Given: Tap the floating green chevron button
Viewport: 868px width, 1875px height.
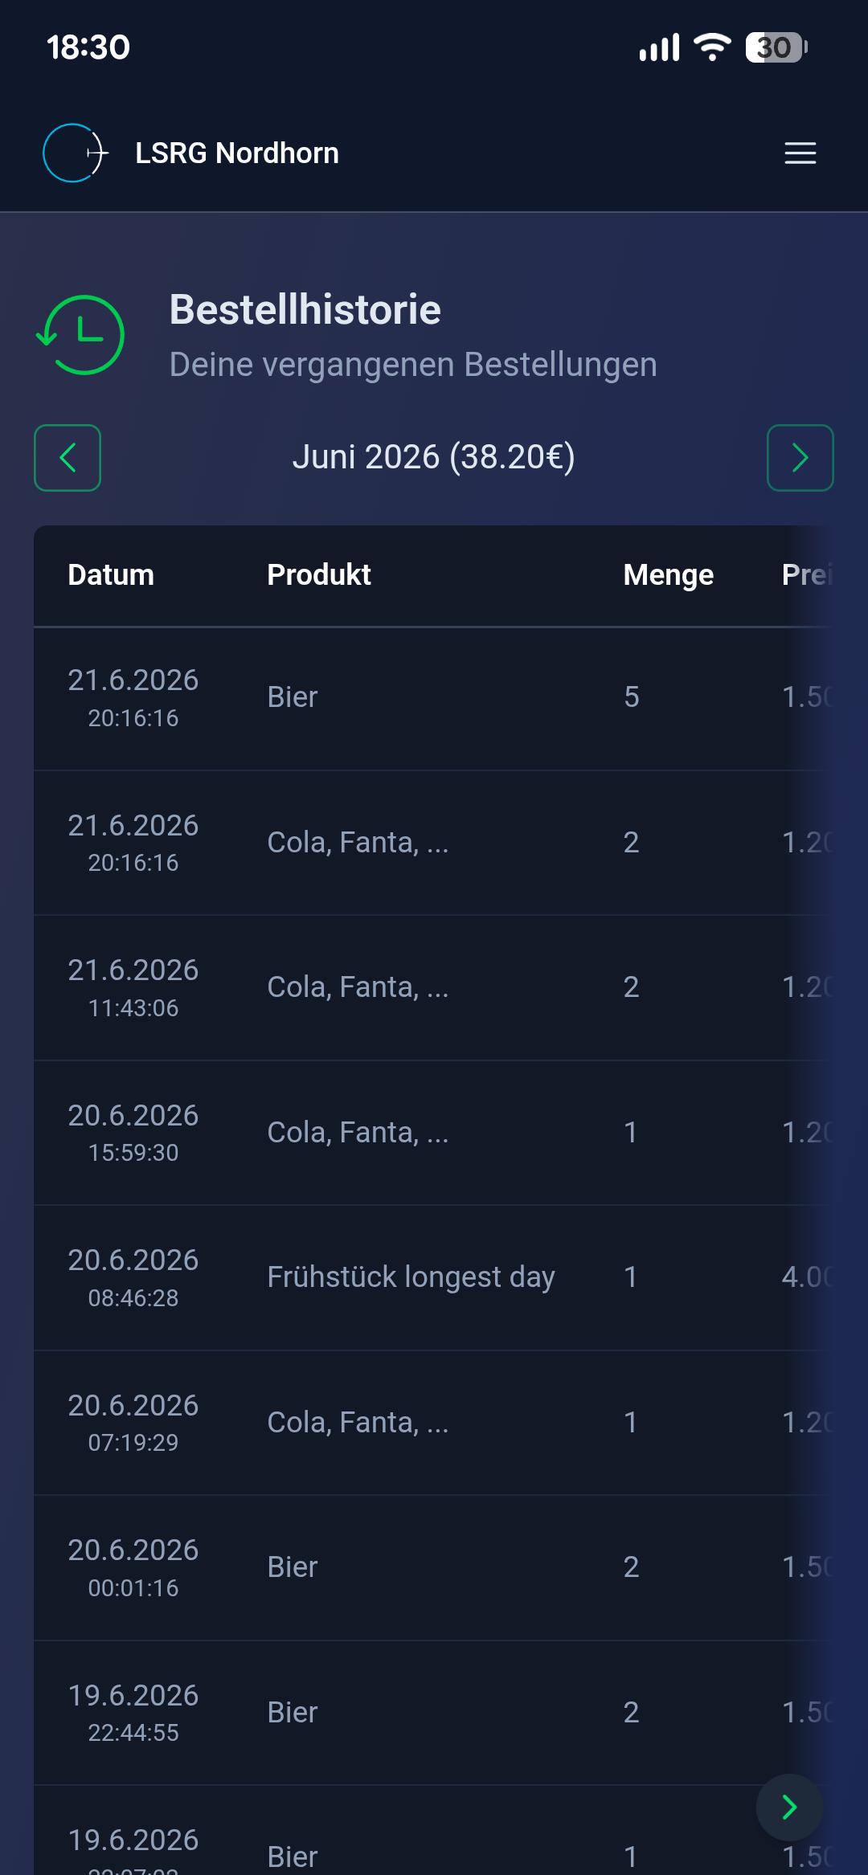Looking at the screenshot, I should (x=789, y=1808).
